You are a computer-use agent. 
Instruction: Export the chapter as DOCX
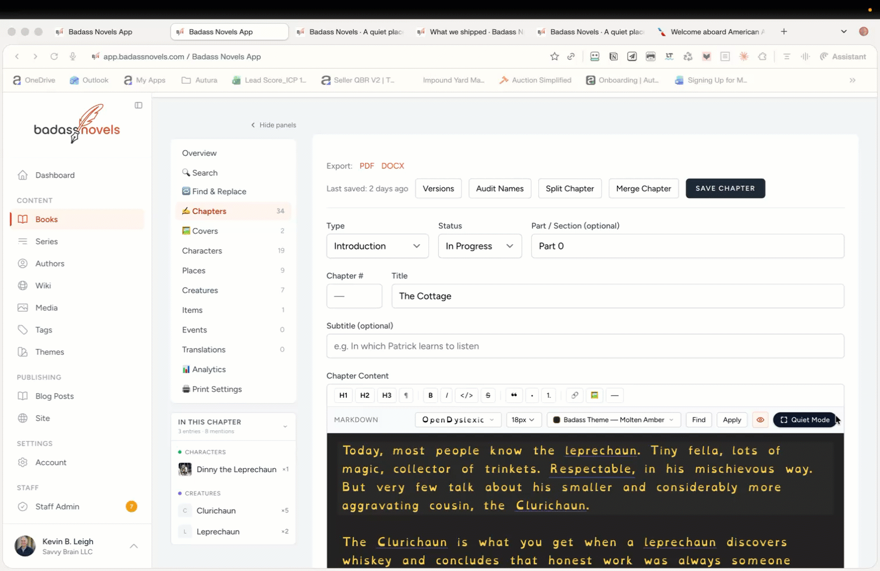coord(392,166)
